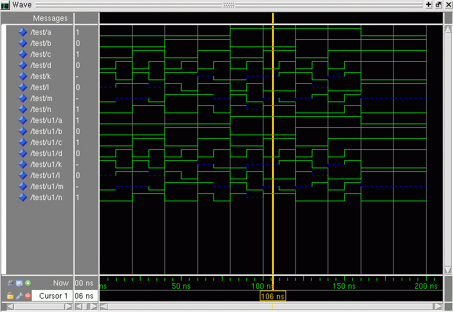The image size is (453, 312).
Task: Click the /test/u1/m signal name
Action: [47, 186]
